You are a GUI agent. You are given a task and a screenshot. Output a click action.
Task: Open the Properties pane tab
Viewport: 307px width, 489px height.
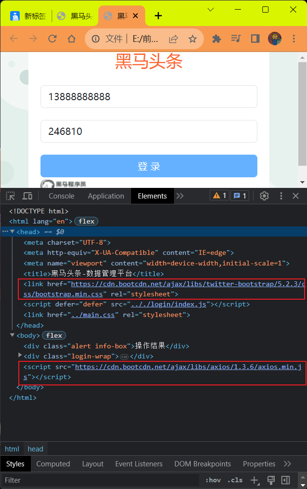coord(259,464)
